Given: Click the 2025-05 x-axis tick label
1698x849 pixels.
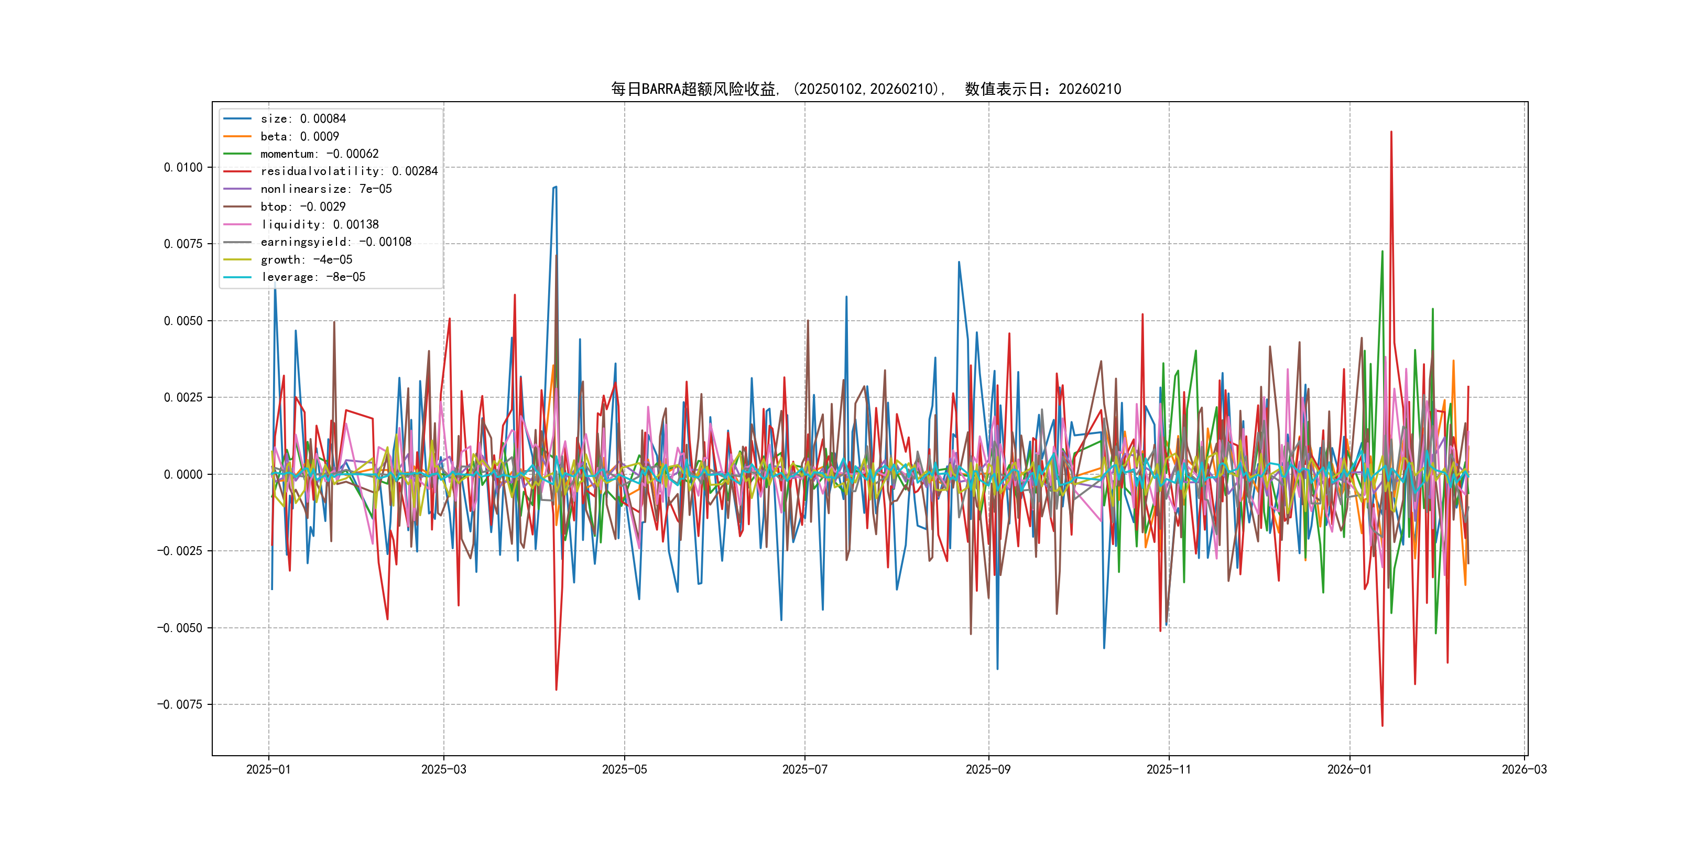Looking at the screenshot, I should pyautogui.click(x=624, y=770).
